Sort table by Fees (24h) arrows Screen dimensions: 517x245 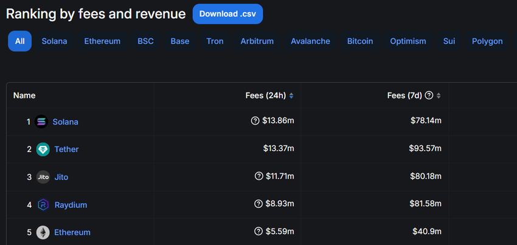291,95
